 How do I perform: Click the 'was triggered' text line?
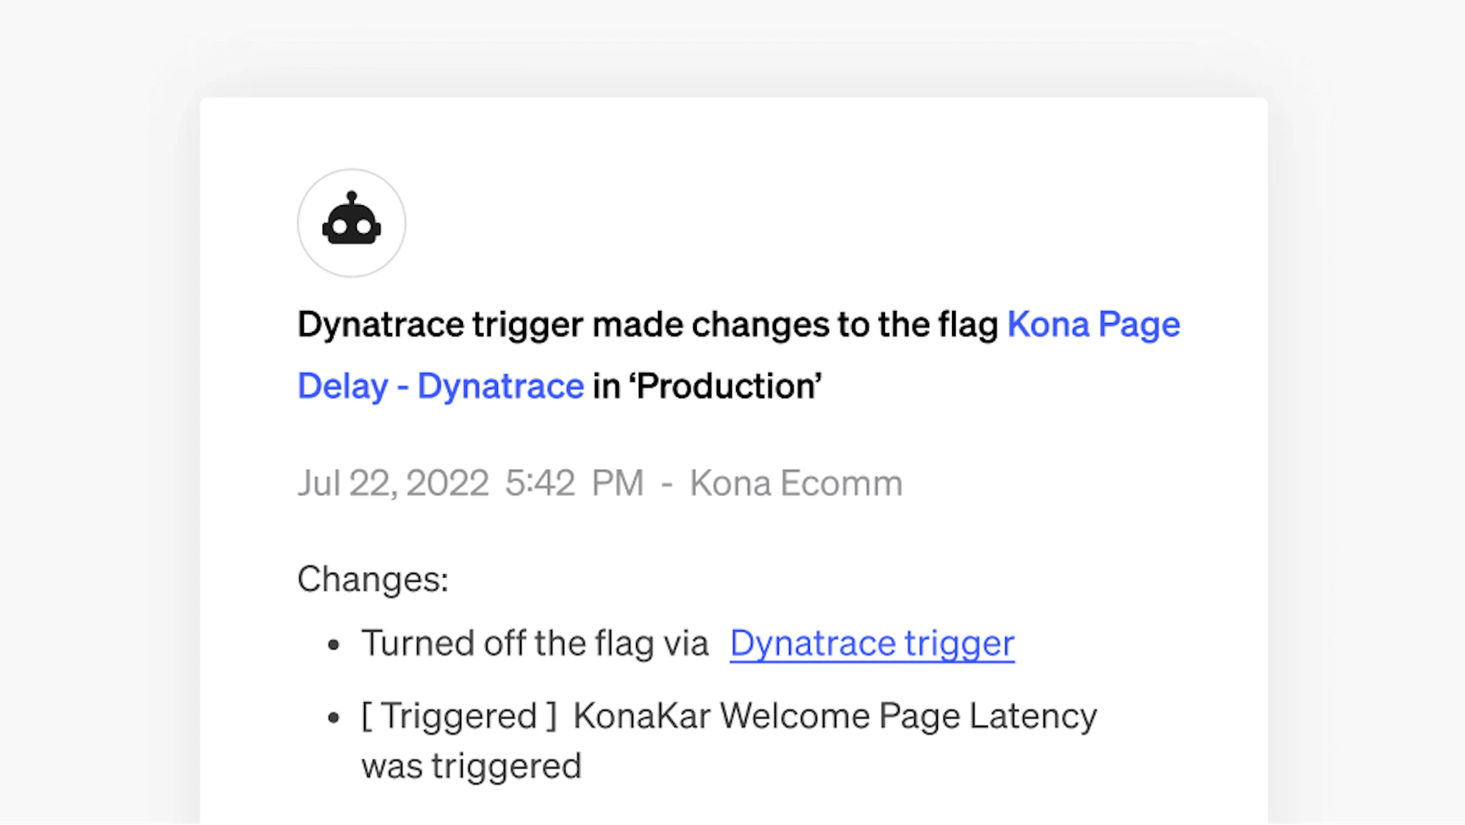point(471,766)
